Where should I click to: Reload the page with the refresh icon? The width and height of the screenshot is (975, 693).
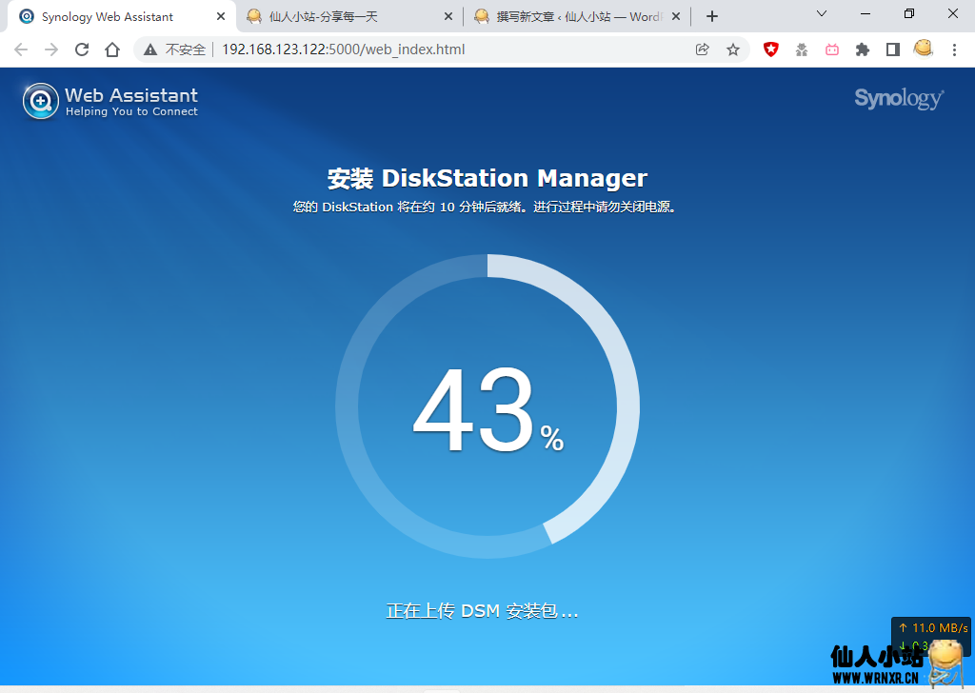[x=82, y=49]
